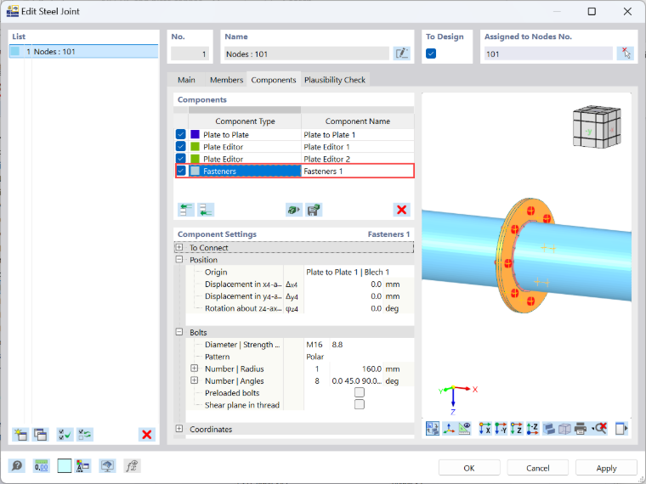Click the Assigned to Nodes No. field
Screen dimensions: 646x484
[x=548, y=53]
